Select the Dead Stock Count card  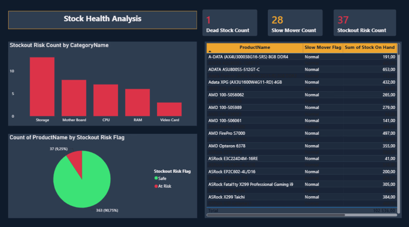click(x=230, y=23)
